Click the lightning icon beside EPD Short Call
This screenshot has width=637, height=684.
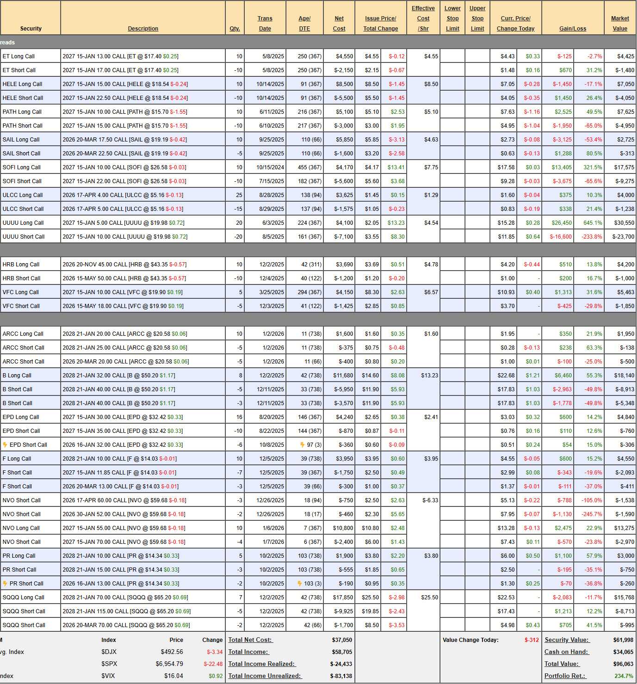click(x=5, y=445)
